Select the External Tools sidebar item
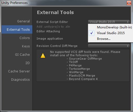Screen dimensions: 133x112 tap(17, 29)
